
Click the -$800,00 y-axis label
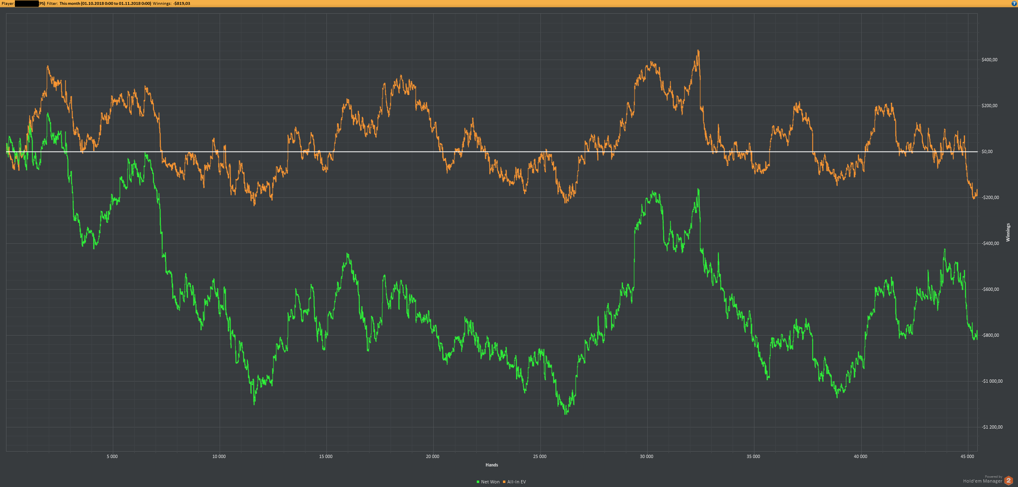(x=990, y=335)
